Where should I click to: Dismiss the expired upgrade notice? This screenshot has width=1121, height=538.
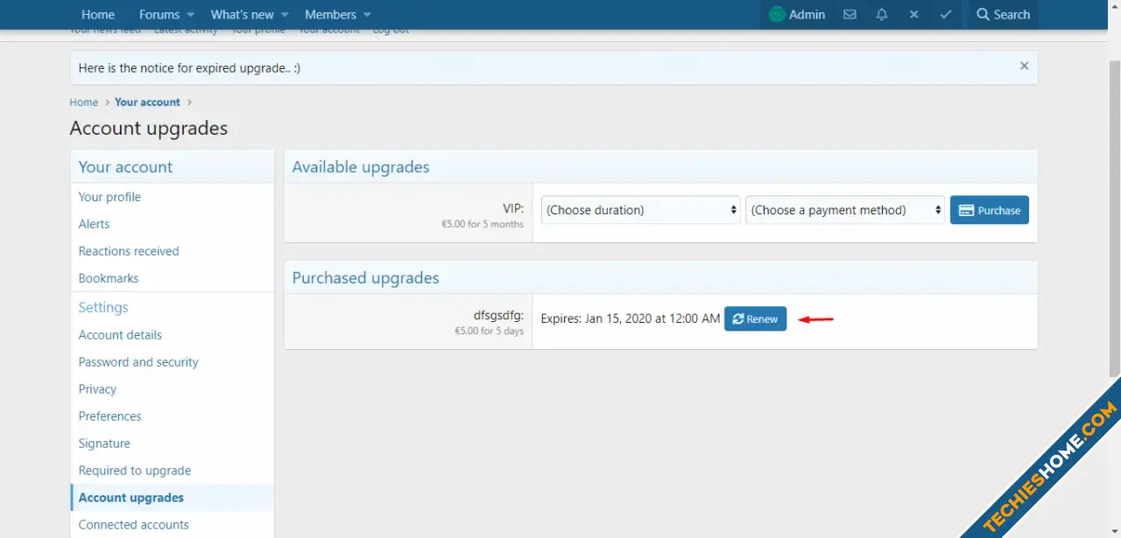click(x=1024, y=66)
